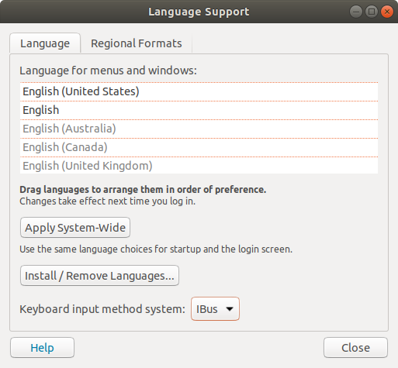Screen dimensions: 398x368
Task: Open Install / Remove Languages dialog
Action: pos(99,276)
